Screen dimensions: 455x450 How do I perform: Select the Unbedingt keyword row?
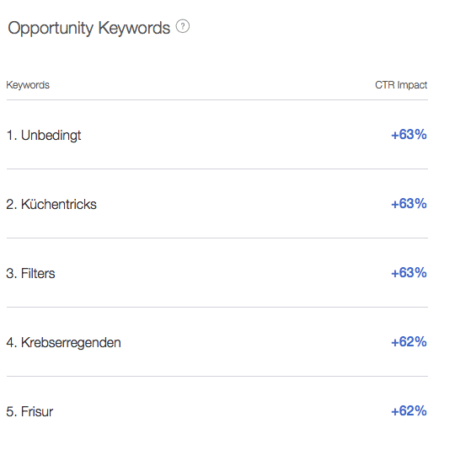click(x=217, y=135)
